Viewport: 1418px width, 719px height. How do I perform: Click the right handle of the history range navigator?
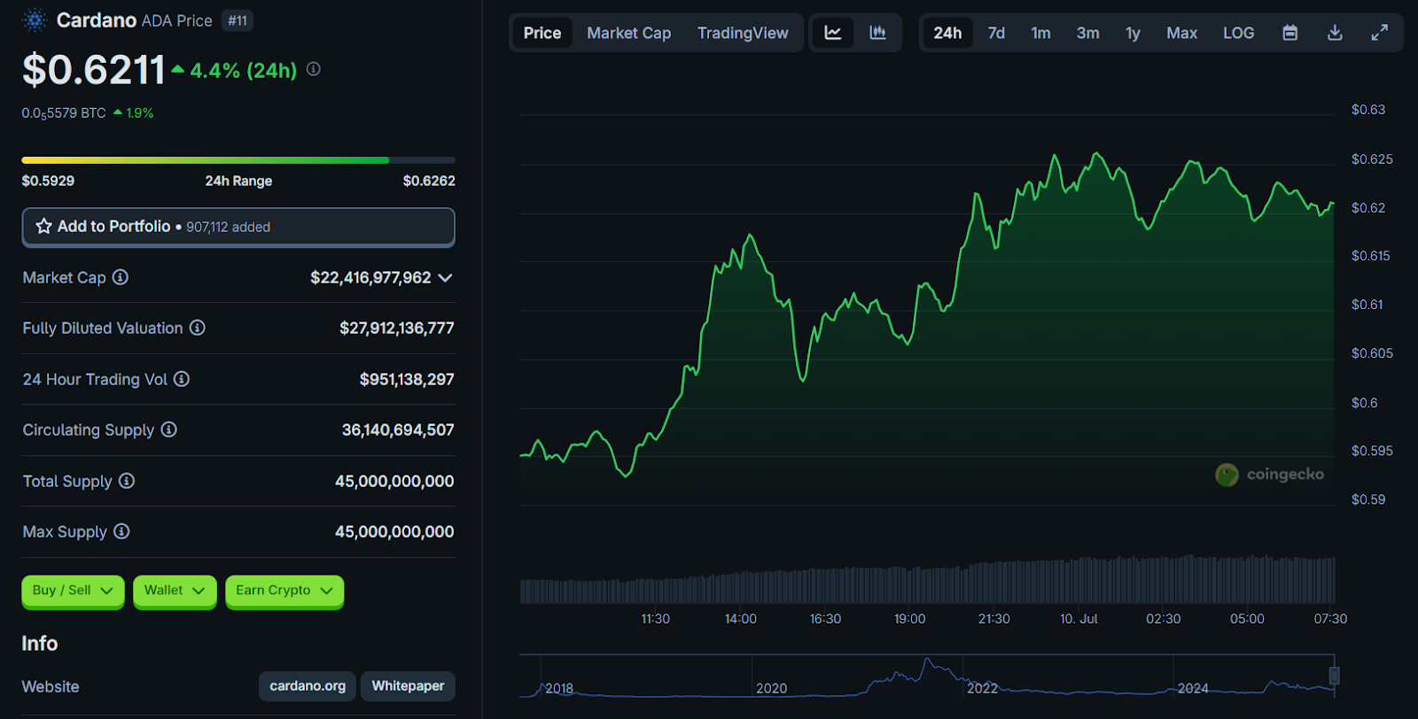pos(1334,676)
